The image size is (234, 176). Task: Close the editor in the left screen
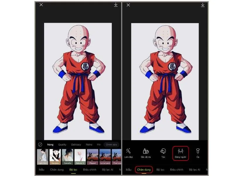(41, 5)
